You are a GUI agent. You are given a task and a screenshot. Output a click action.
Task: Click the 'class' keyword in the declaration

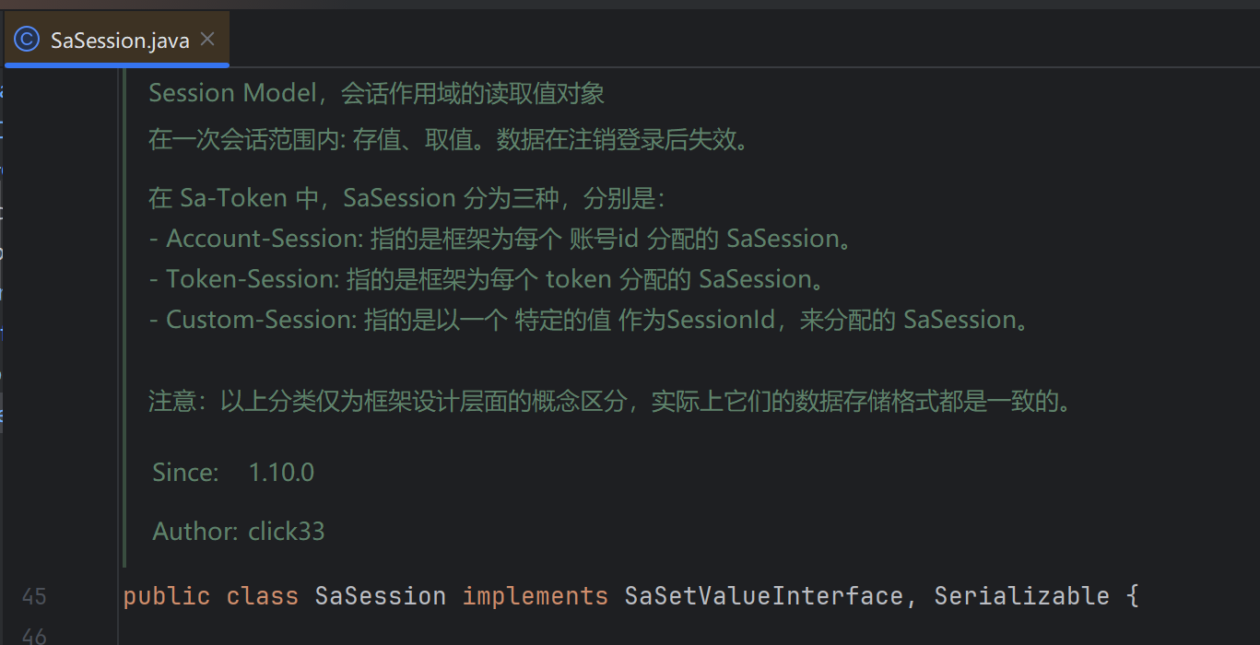[x=262, y=596]
